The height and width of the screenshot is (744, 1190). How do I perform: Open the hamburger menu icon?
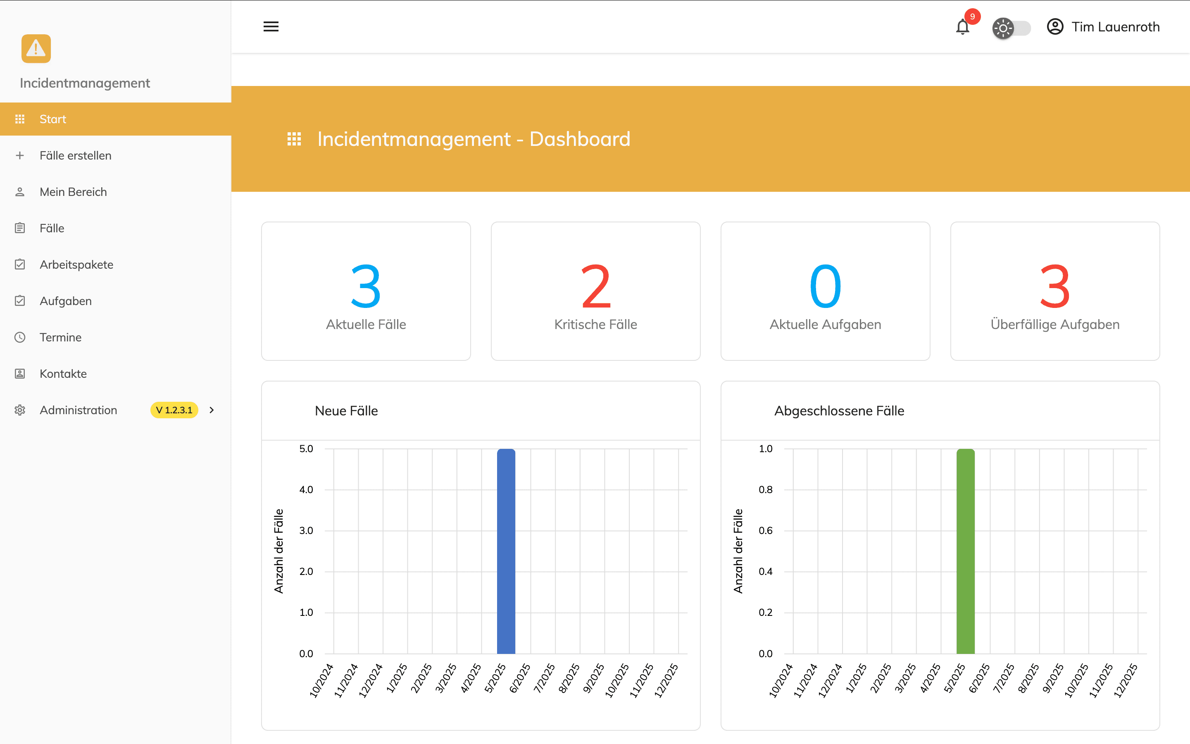click(x=271, y=26)
